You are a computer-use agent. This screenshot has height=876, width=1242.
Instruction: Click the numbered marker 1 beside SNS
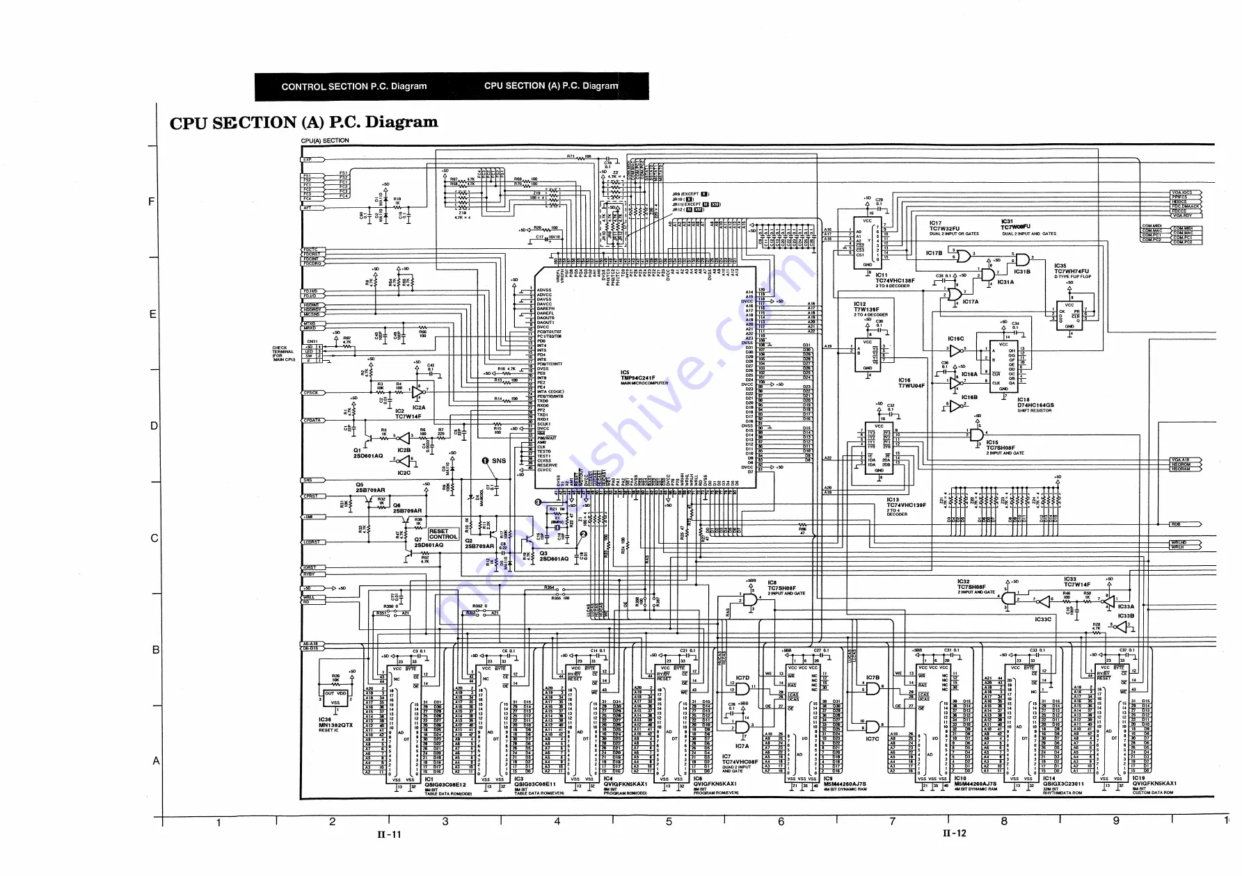click(x=485, y=461)
